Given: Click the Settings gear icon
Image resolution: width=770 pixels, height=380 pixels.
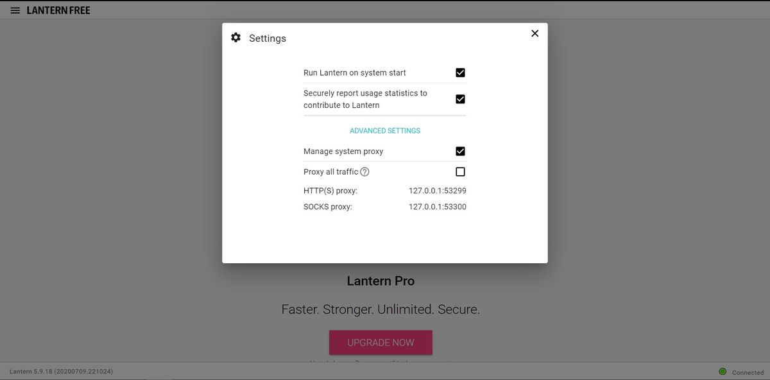Looking at the screenshot, I should click(x=236, y=38).
